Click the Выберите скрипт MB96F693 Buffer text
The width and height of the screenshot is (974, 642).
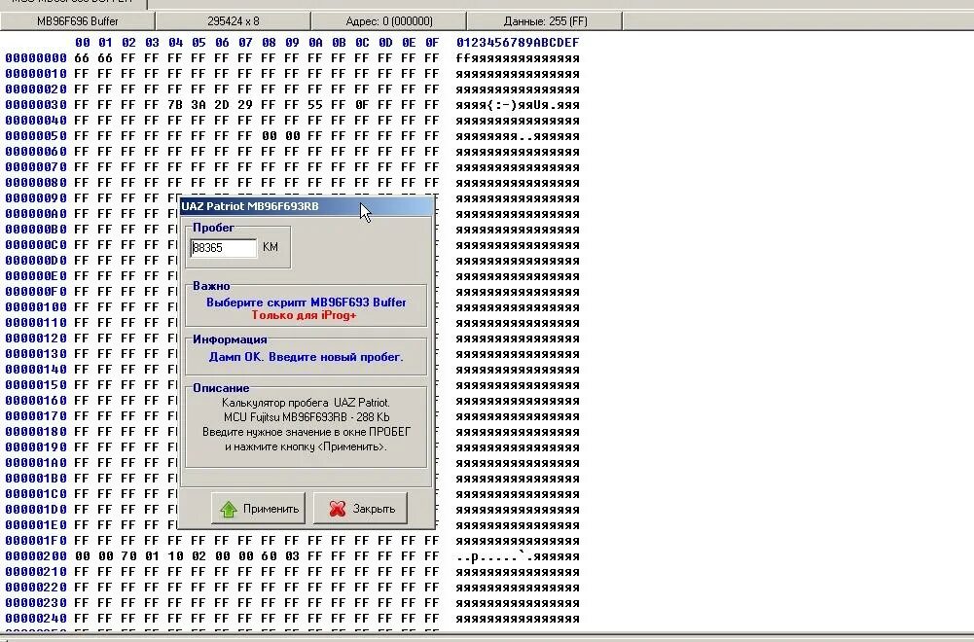(x=307, y=303)
